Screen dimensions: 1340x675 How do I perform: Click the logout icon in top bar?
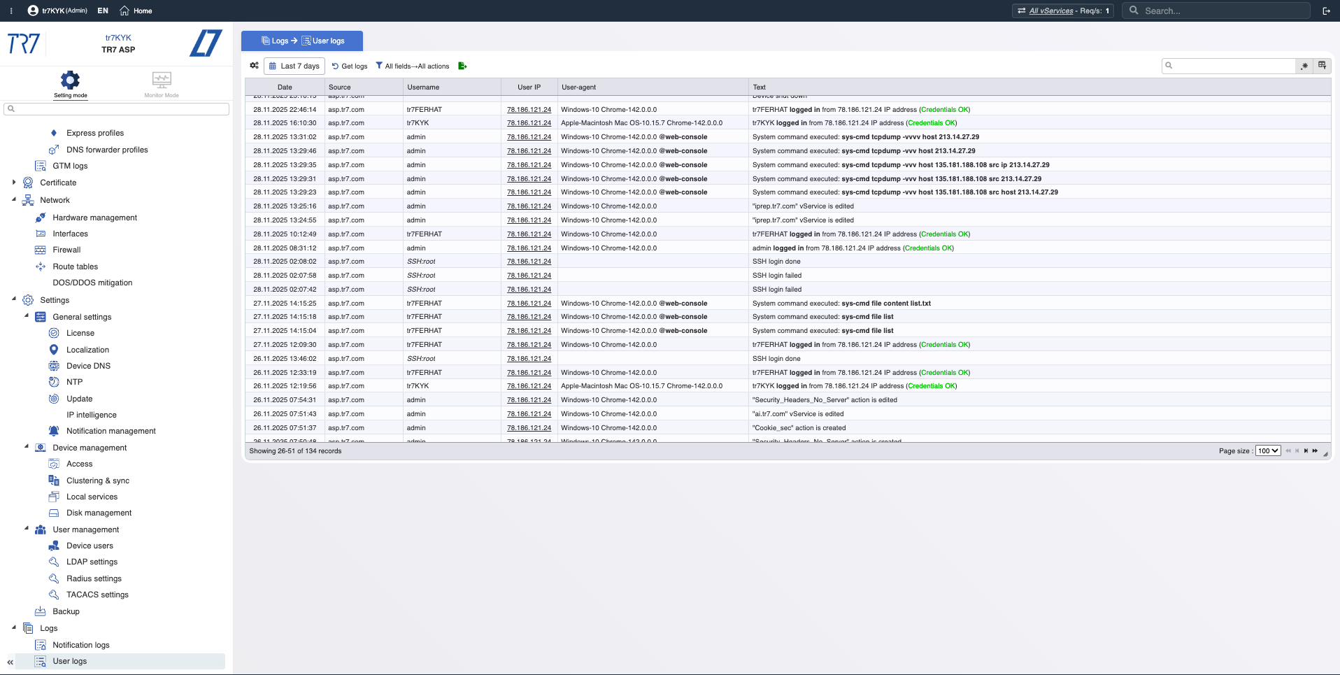coord(1326,10)
